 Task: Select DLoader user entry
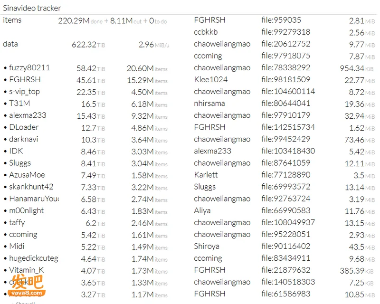pyautogui.click(x=24, y=127)
